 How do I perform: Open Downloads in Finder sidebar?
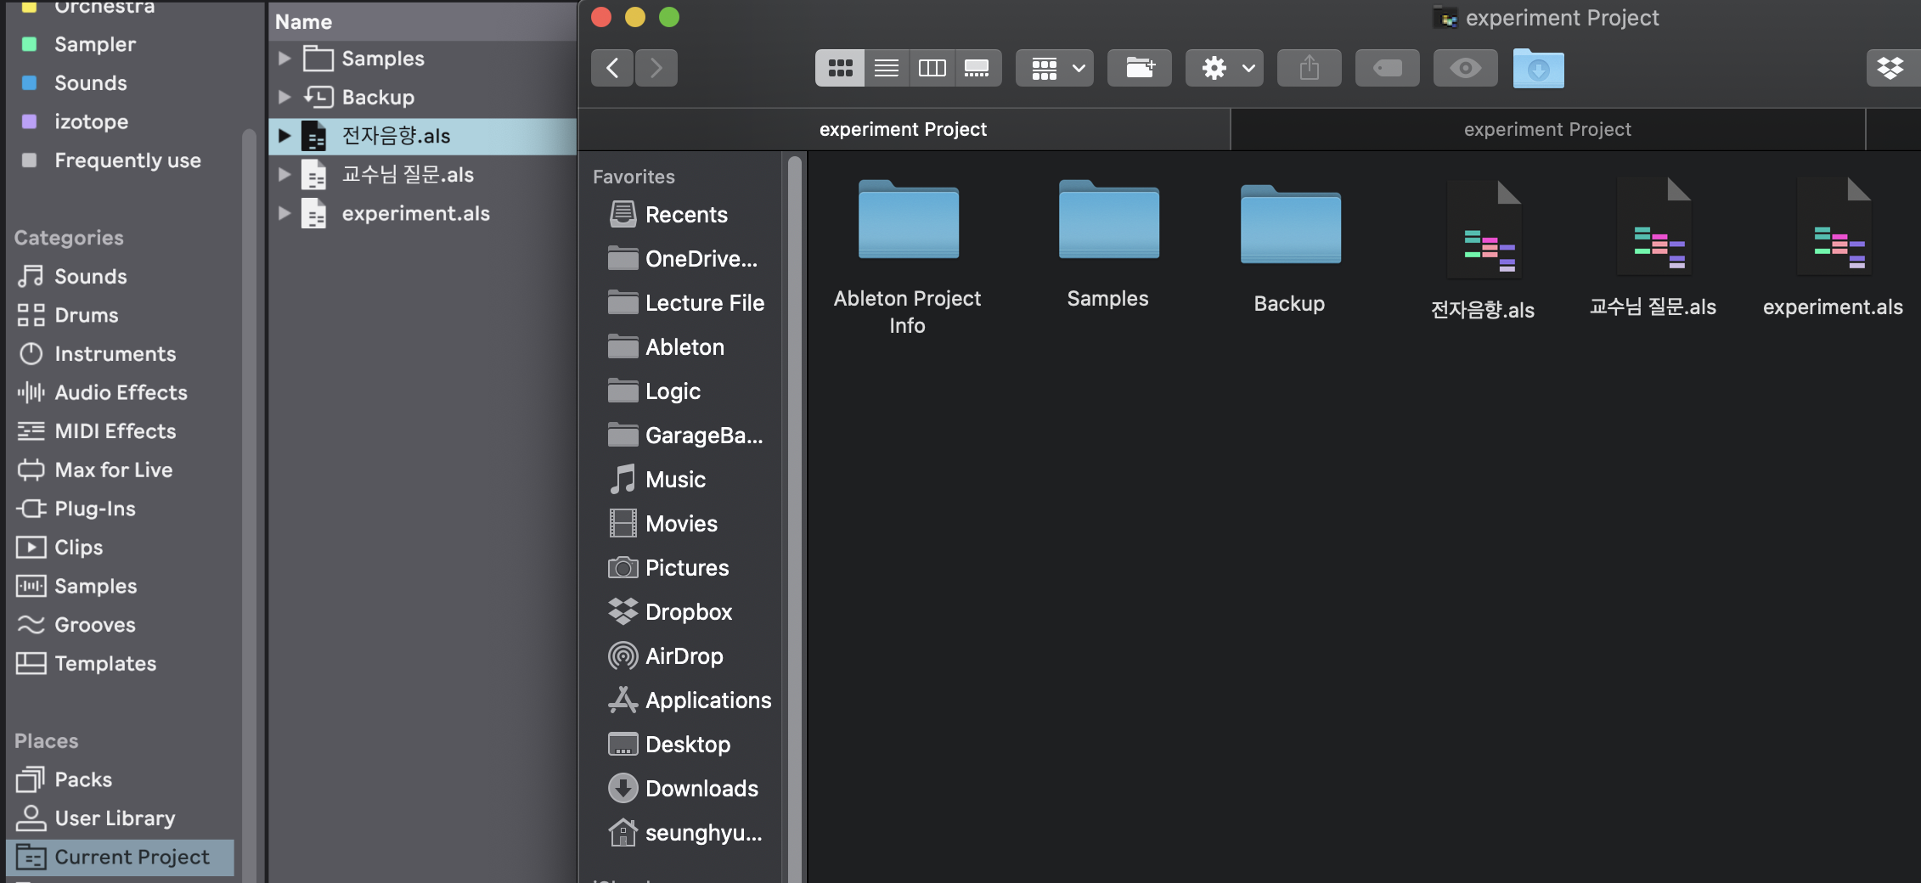pyautogui.click(x=684, y=789)
